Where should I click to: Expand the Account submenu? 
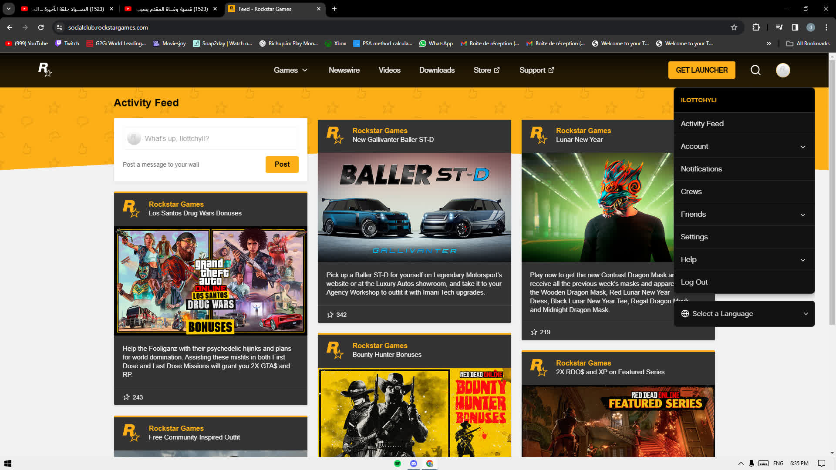[x=744, y=147]
